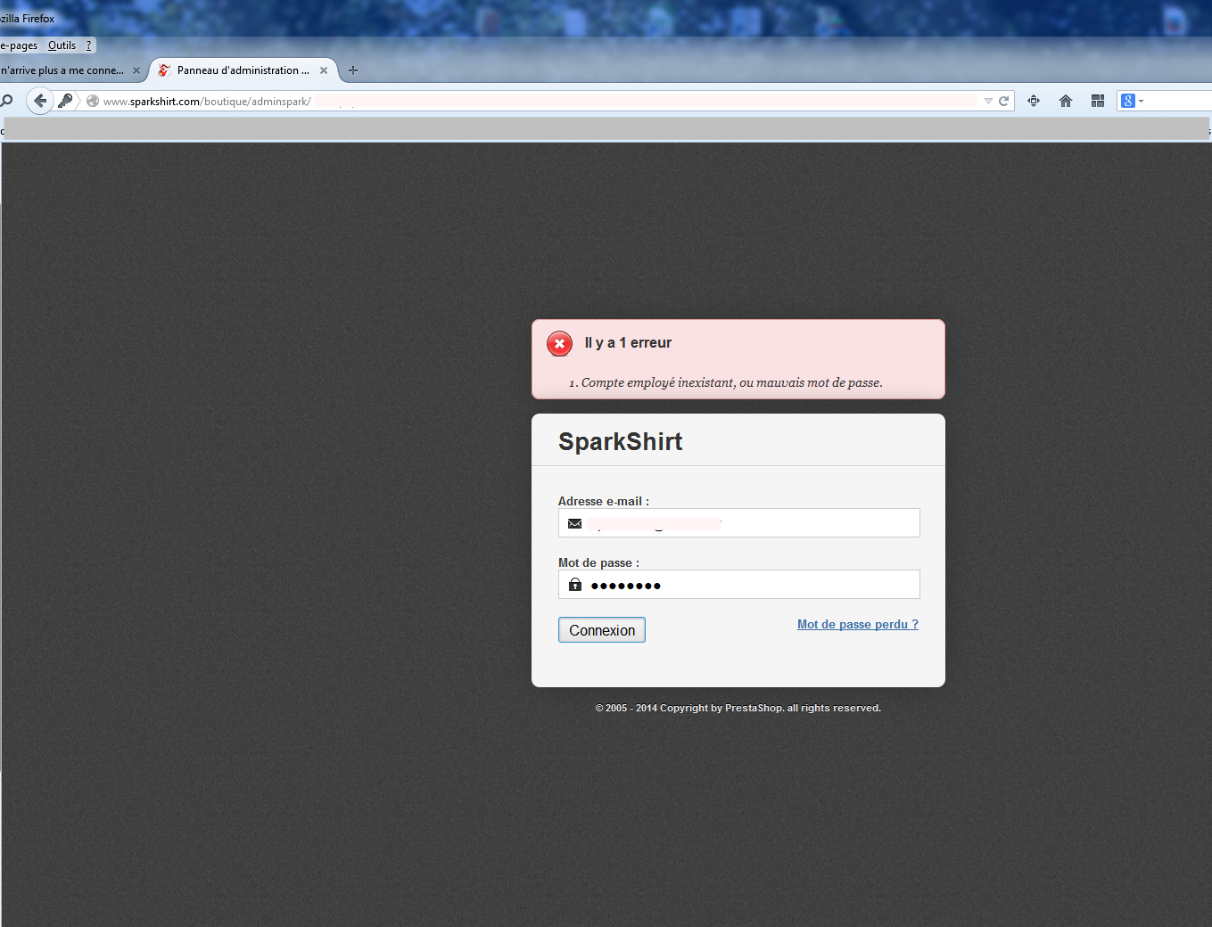Click the magnifier icon left of back button
The height and width of the screenshot is (927, 1212).
(6, 101)
